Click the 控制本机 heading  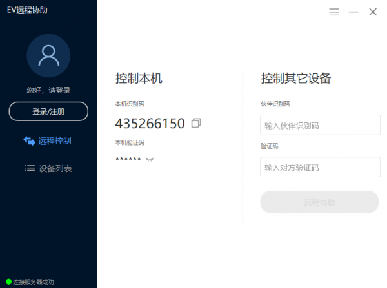click(x=139, y=79)
